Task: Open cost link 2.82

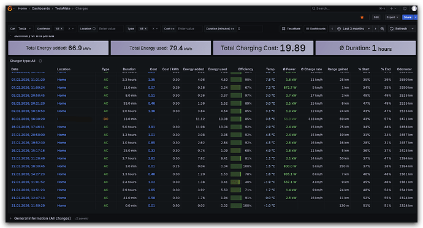Action: (151, 158)
